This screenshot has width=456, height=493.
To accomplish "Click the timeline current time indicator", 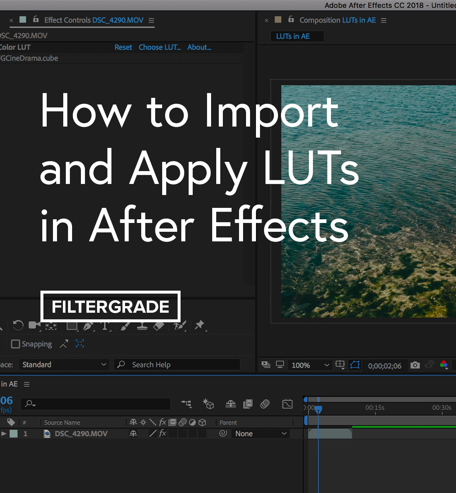I will [x=318, y=409].
